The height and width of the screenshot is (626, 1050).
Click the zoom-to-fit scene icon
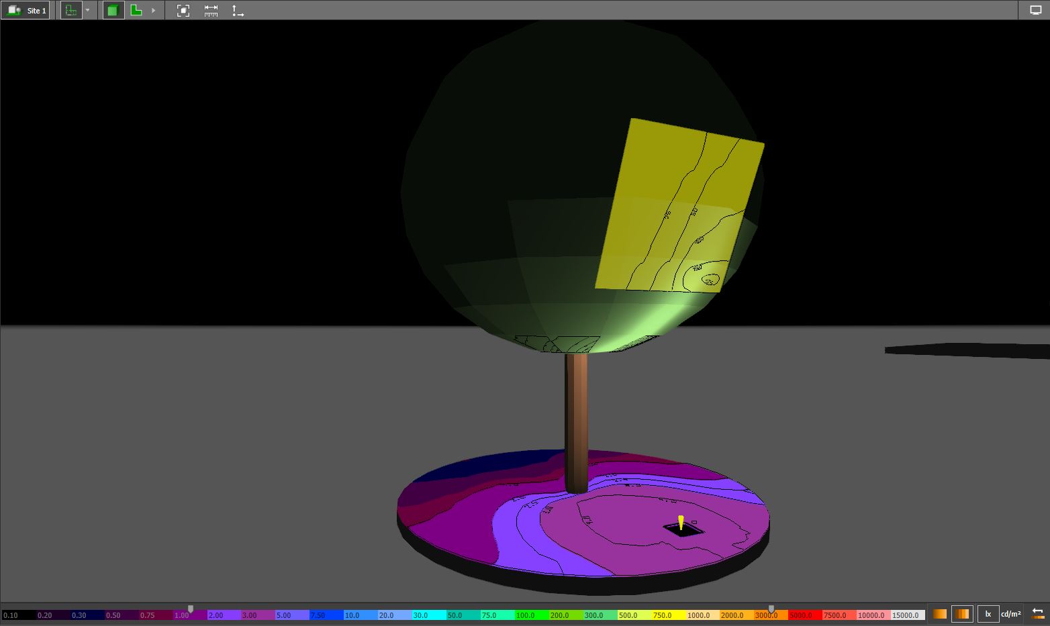[x=183, y=11]
